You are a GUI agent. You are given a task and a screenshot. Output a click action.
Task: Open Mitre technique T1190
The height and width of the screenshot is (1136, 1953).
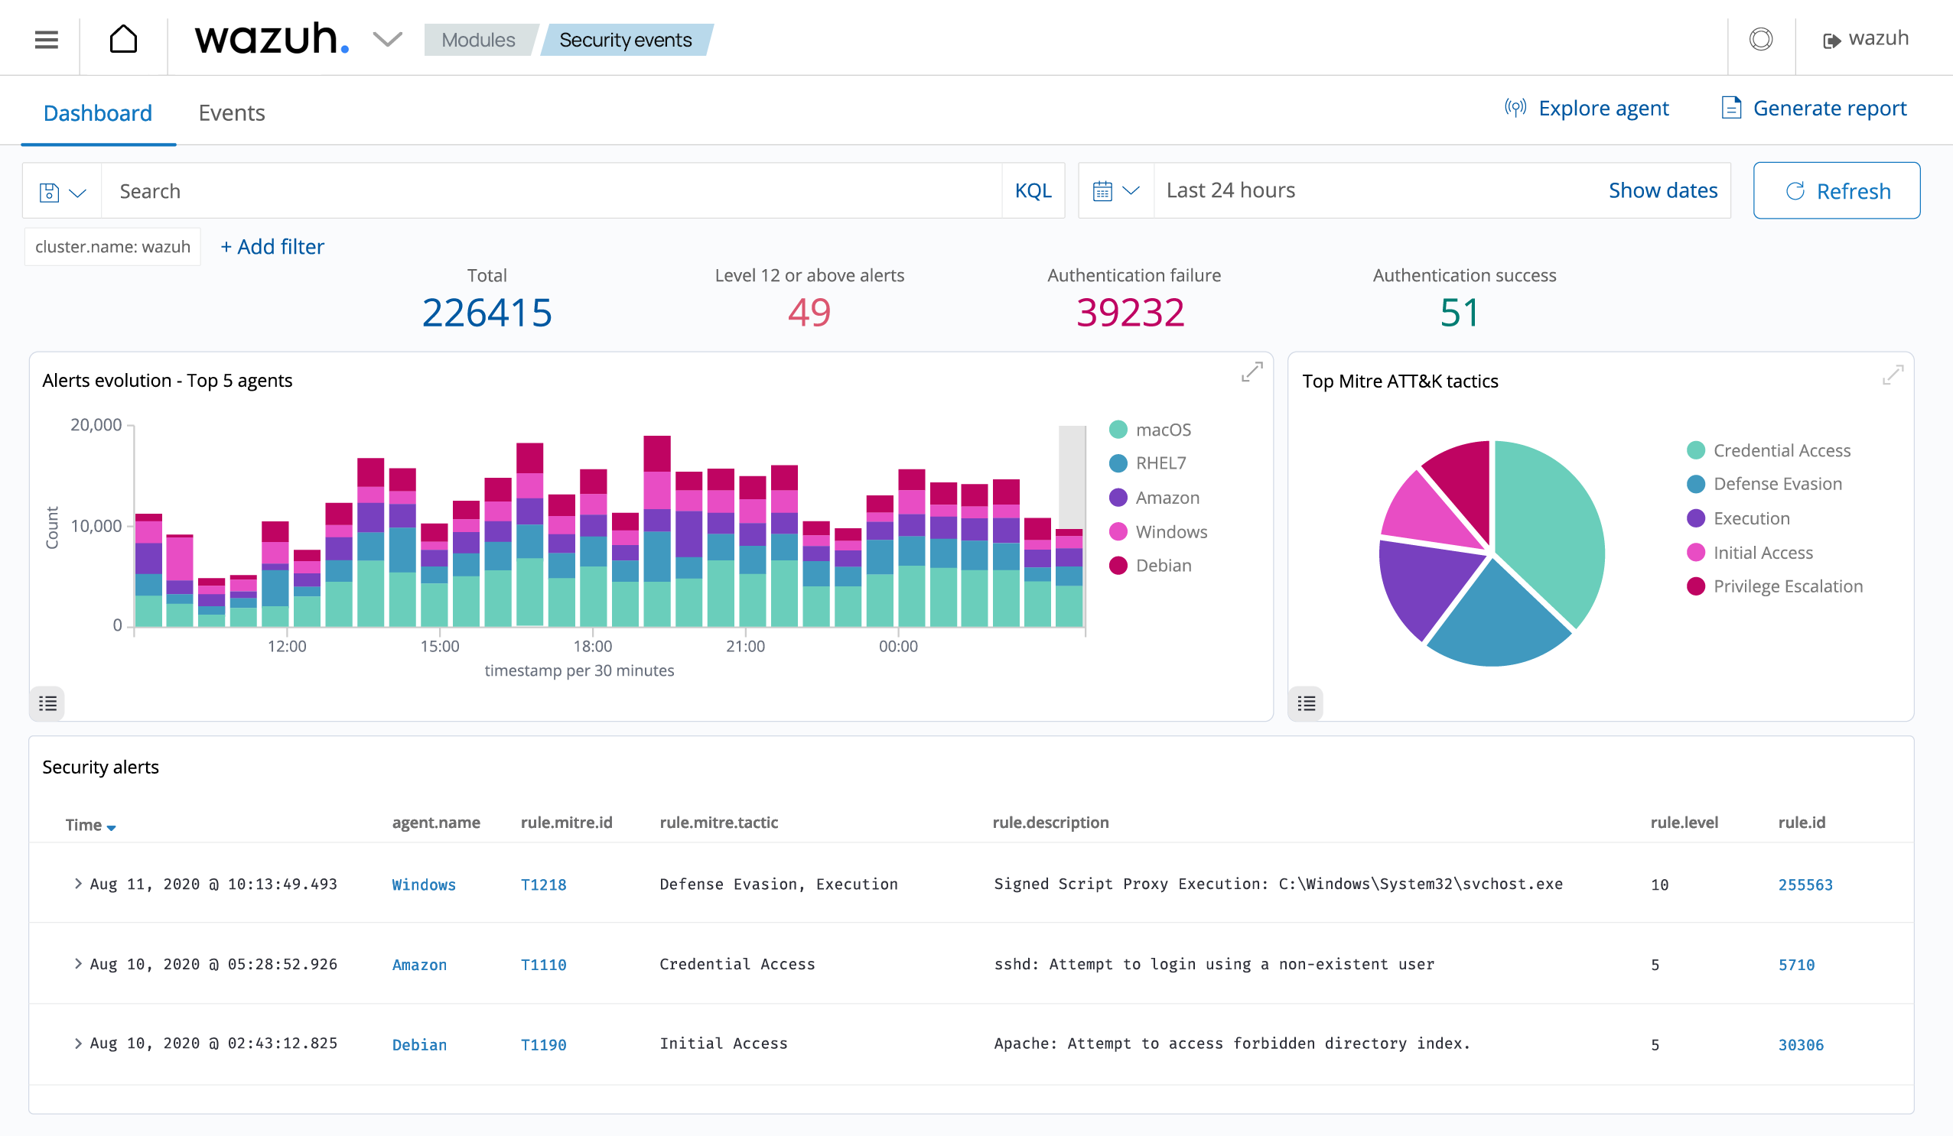[x=543, y=1045]
